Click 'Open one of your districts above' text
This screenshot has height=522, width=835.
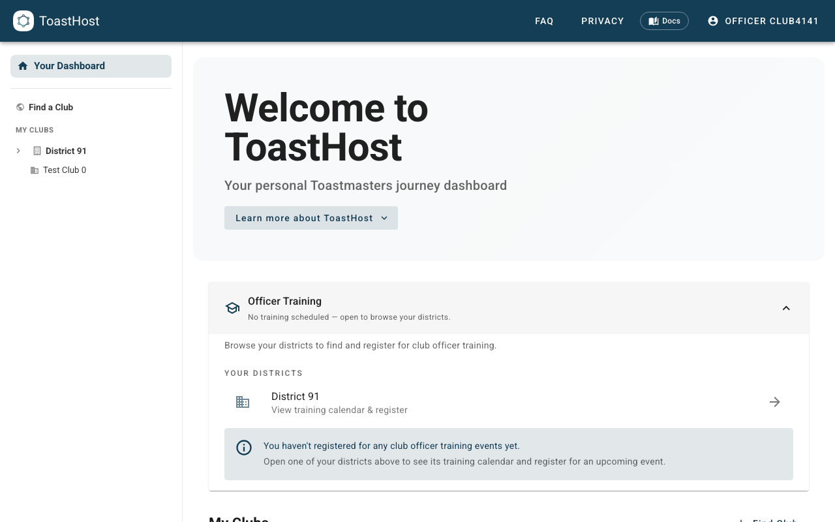pos(464,461)
